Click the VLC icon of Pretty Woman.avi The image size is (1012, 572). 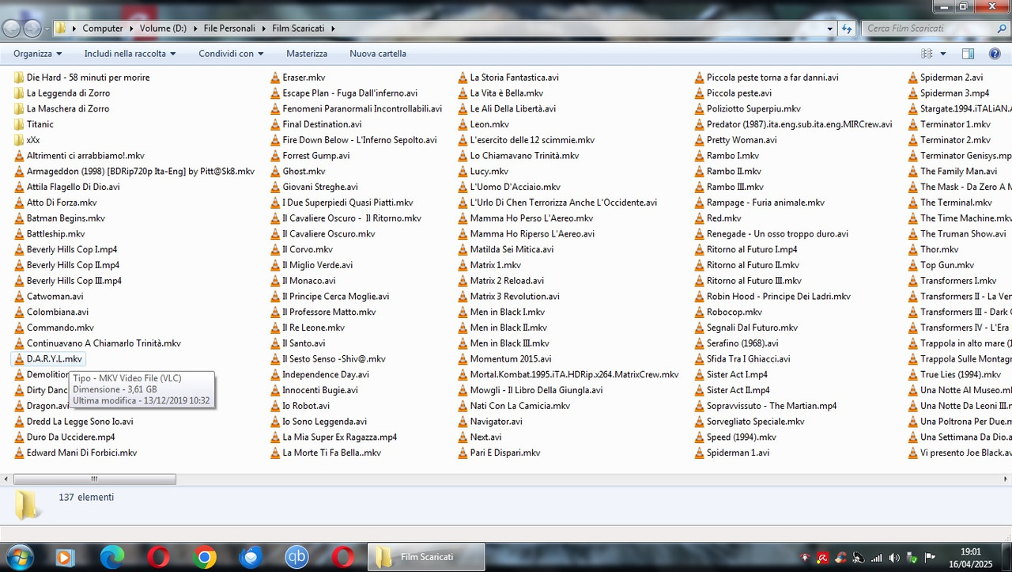point(699,140)
